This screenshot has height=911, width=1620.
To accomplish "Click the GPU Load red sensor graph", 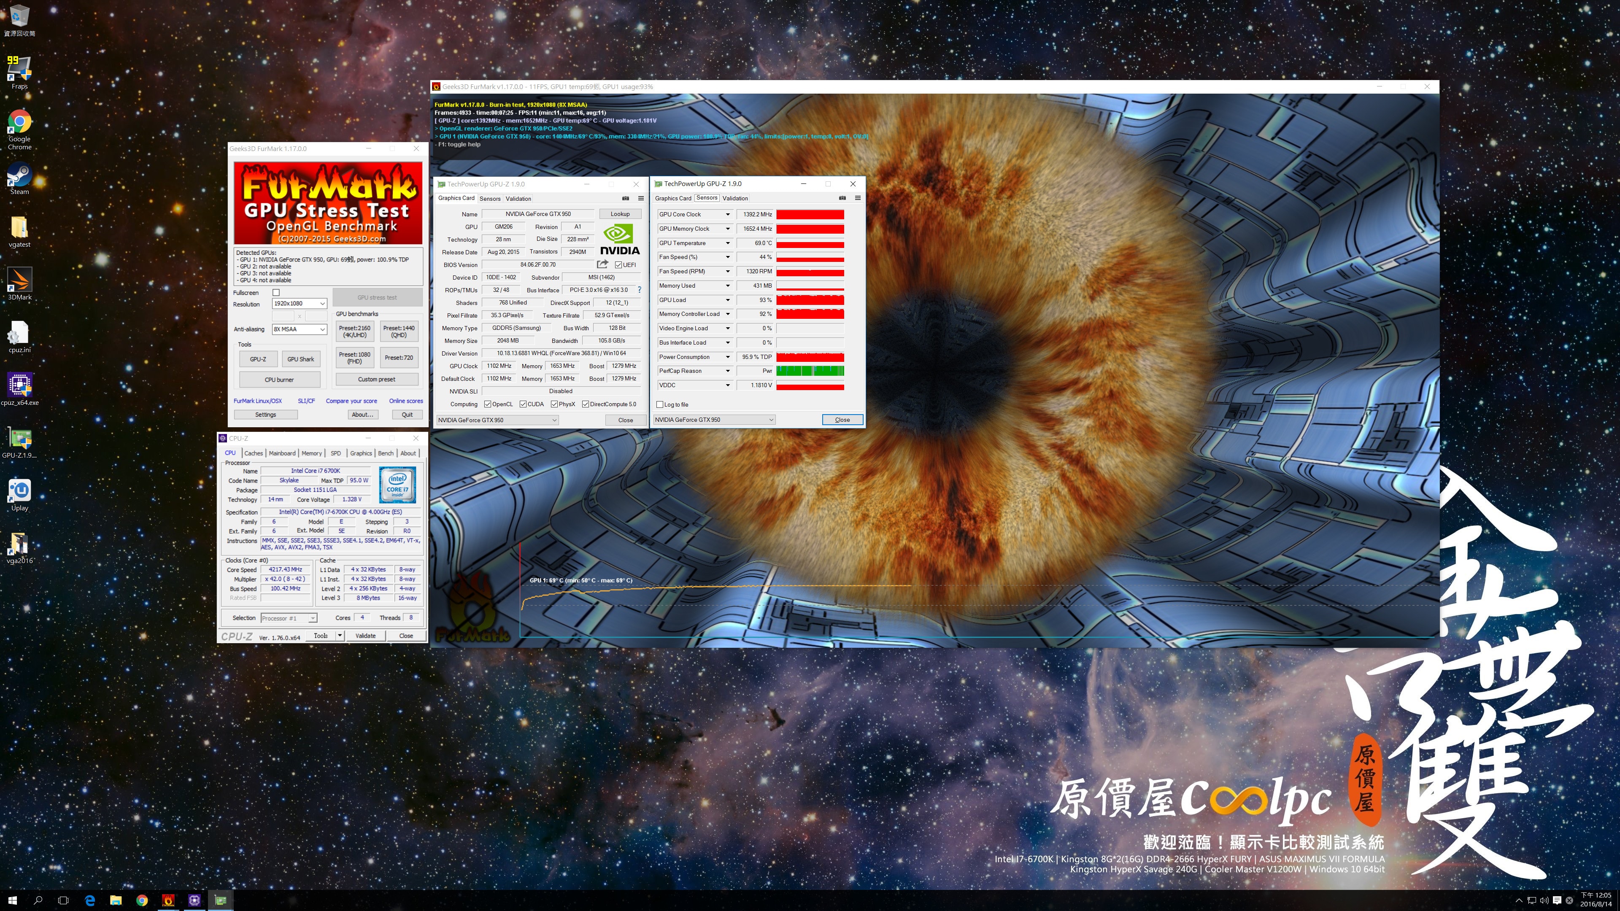I will coord(810,300).
